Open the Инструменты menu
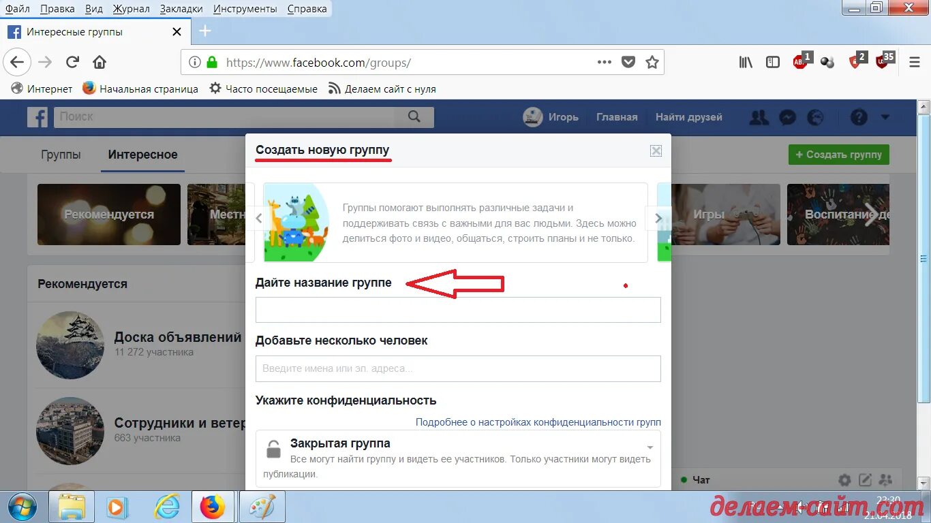This screenshot has width=931, height=523. pyautogui.click(x=245, y=9)
